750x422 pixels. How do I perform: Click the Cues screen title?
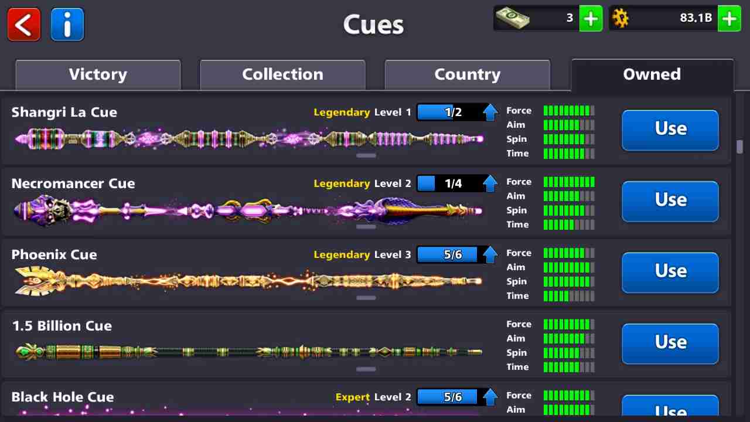[373, 25]
